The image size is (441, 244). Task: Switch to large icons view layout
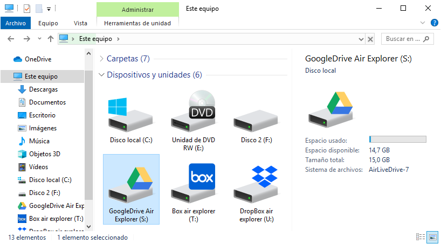[x=433, y=237]
